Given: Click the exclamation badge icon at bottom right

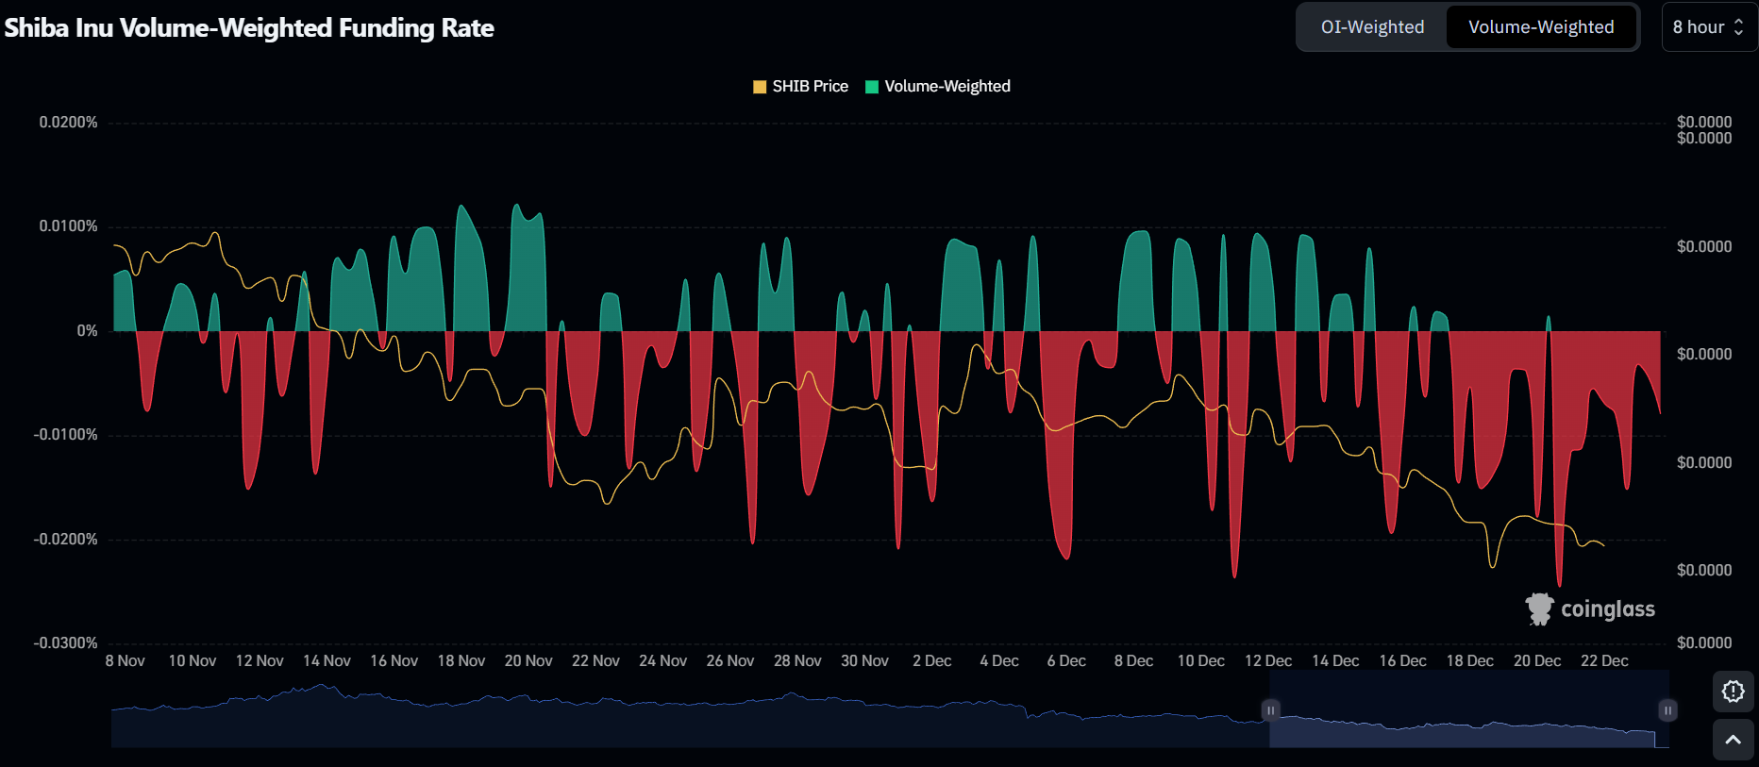Looking at the screenshot, I should point(1733,692).
